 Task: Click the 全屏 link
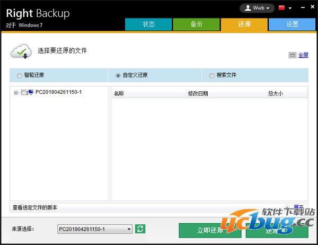303,55
